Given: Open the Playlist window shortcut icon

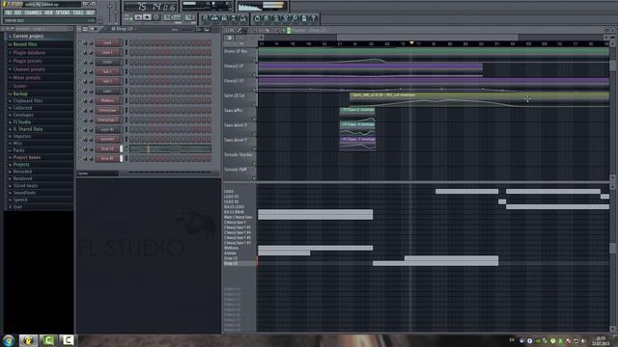Looking at the screenshot, I should (x=205, y=18).
